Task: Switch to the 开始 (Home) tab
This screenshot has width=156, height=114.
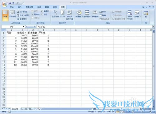Action: tap(12, 7)
